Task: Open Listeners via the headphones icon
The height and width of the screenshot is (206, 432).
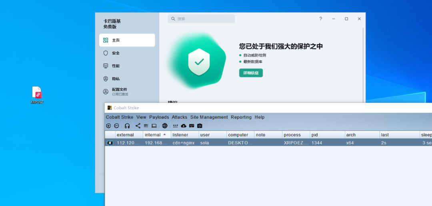Action: click(127, 126)
